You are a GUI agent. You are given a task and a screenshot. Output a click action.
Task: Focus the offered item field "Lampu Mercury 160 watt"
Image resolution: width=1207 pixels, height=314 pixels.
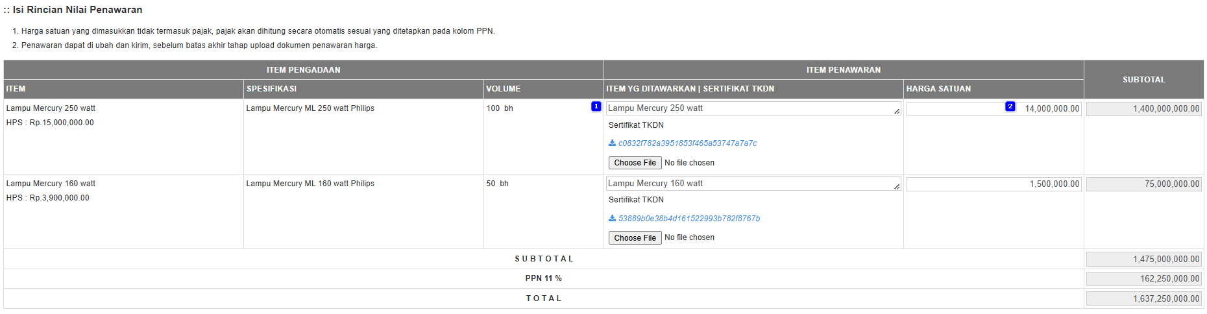[x=746, y=184]
